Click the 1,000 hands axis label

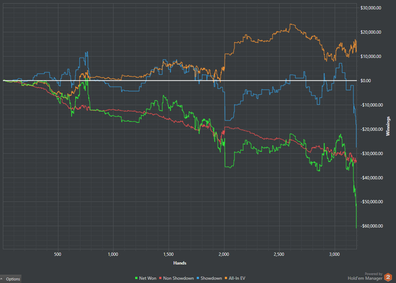pos(113,254)
